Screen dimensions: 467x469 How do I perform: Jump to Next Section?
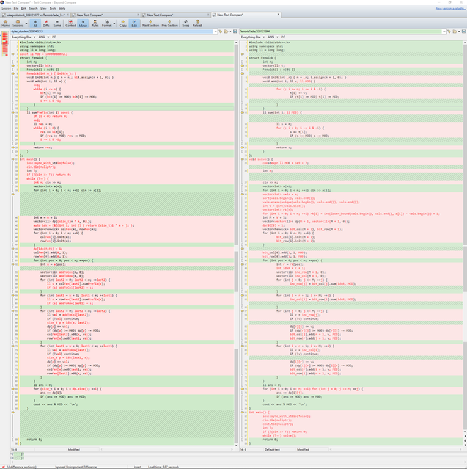150,23
